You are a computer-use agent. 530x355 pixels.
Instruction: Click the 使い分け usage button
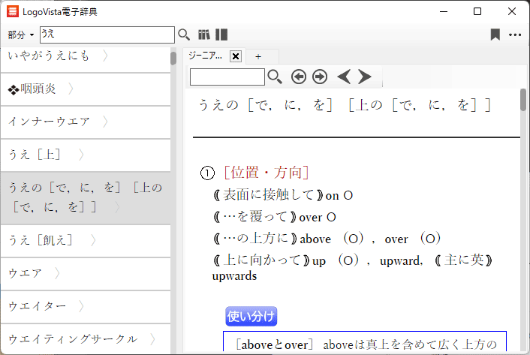251,316
